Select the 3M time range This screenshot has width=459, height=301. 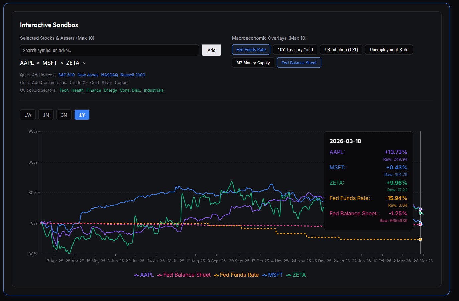point(64,115)
